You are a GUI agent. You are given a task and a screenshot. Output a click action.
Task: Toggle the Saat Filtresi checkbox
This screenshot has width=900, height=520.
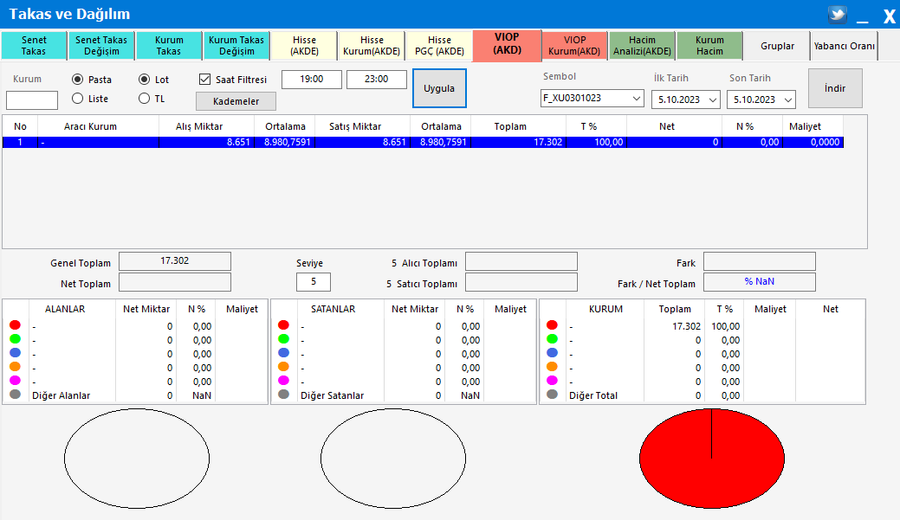point(205,79)
